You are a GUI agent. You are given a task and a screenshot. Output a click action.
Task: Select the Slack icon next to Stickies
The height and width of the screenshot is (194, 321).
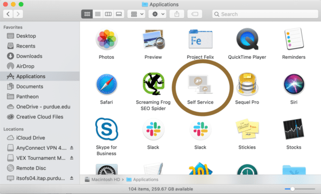click(x=201, y=129)
